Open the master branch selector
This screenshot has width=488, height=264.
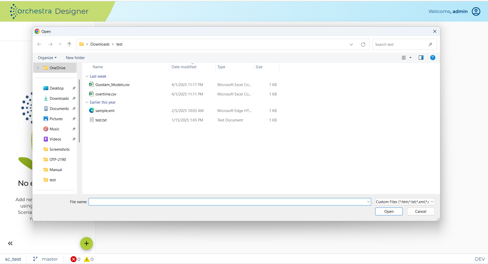click(46, 259)
